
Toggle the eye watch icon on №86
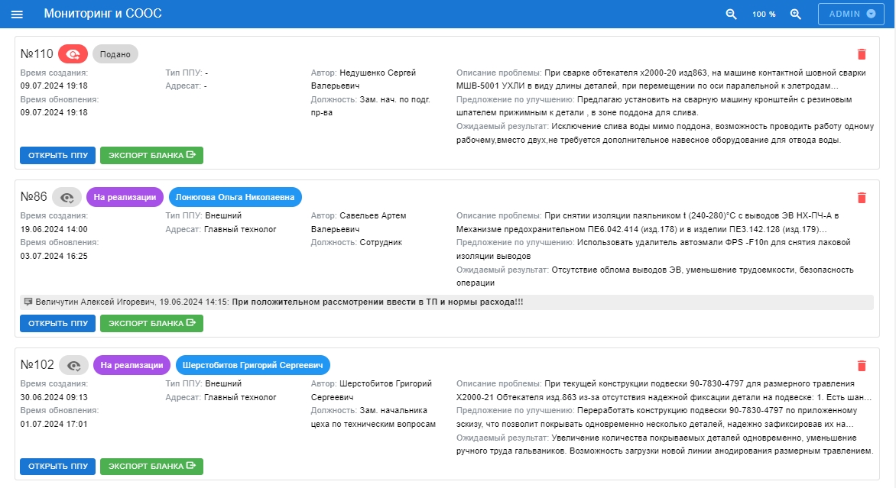click(x=67, y=198)
